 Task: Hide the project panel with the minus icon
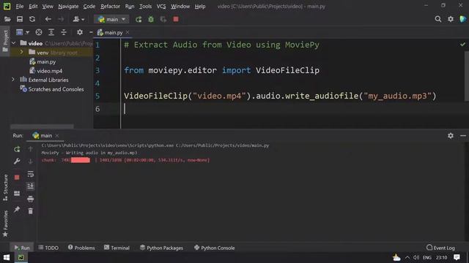(x=91, y=32)
